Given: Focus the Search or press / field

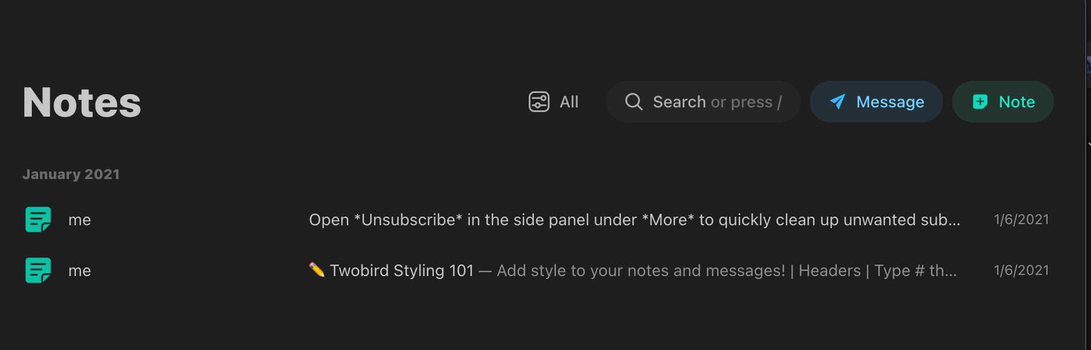Looking at the screenshot, I should pyautogui.click(x=703, y=102).
